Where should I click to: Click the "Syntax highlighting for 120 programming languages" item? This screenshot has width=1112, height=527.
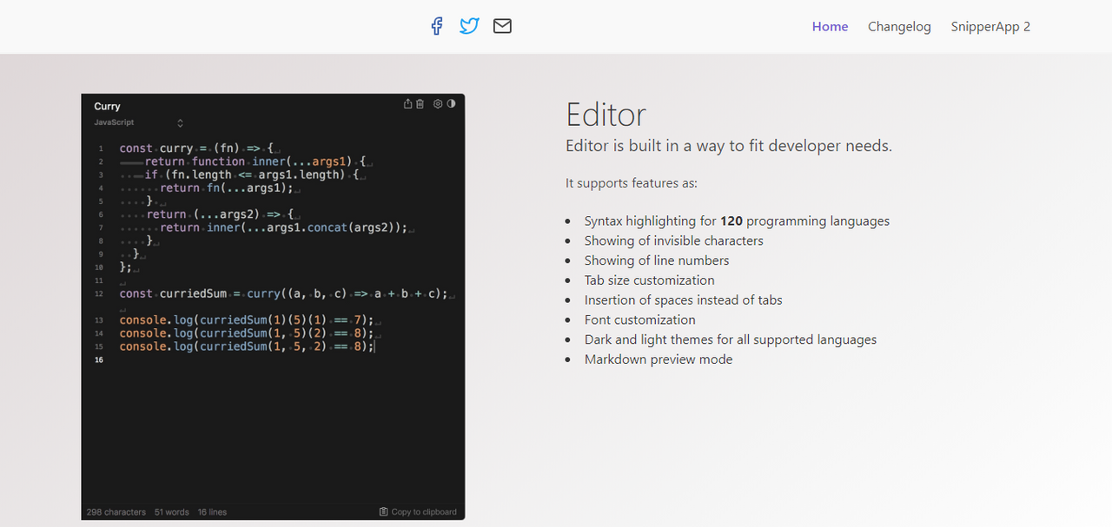click(x=737, y=221)
